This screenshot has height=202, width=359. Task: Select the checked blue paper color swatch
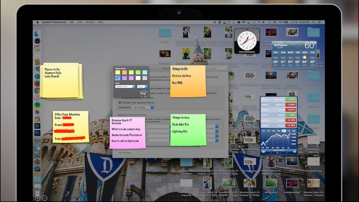coord(118,78)
